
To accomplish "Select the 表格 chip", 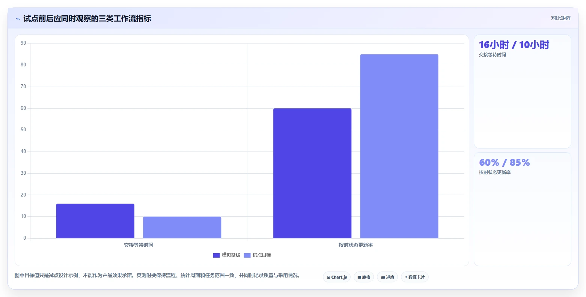I will (x=364, y=277).
